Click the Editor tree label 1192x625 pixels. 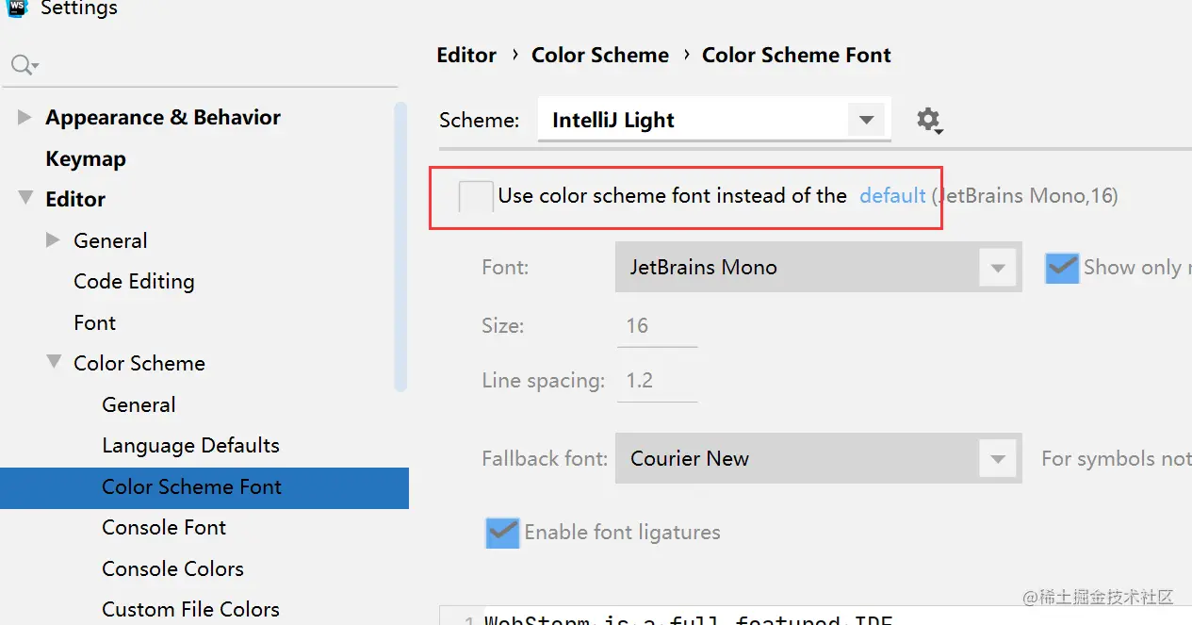tap(75, 199)
